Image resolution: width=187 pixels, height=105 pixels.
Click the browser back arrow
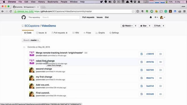point(3,11)
